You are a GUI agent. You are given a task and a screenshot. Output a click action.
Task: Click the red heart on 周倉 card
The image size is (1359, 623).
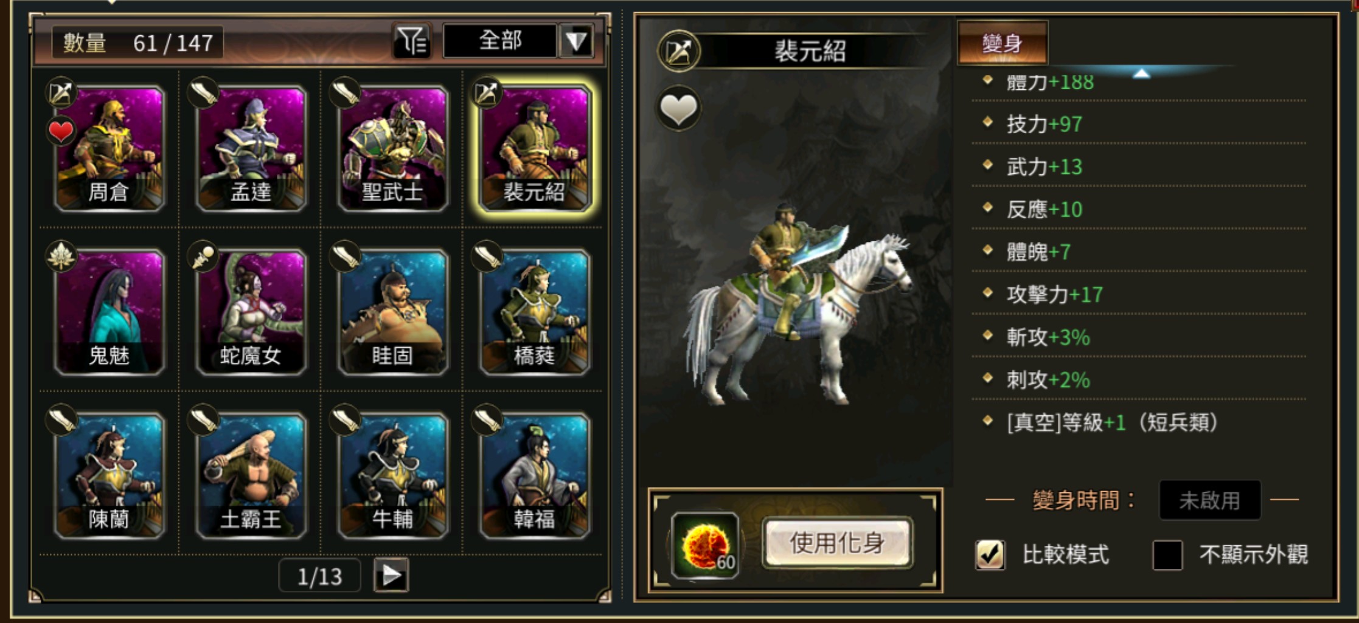point(61,131)
